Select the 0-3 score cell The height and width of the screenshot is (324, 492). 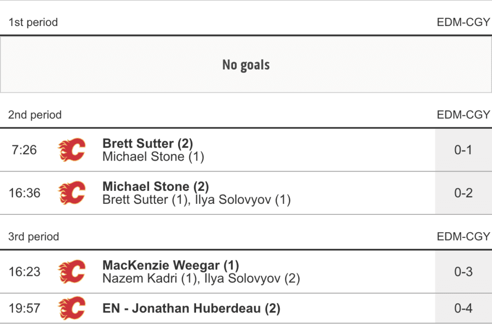(x=463, y=272)
